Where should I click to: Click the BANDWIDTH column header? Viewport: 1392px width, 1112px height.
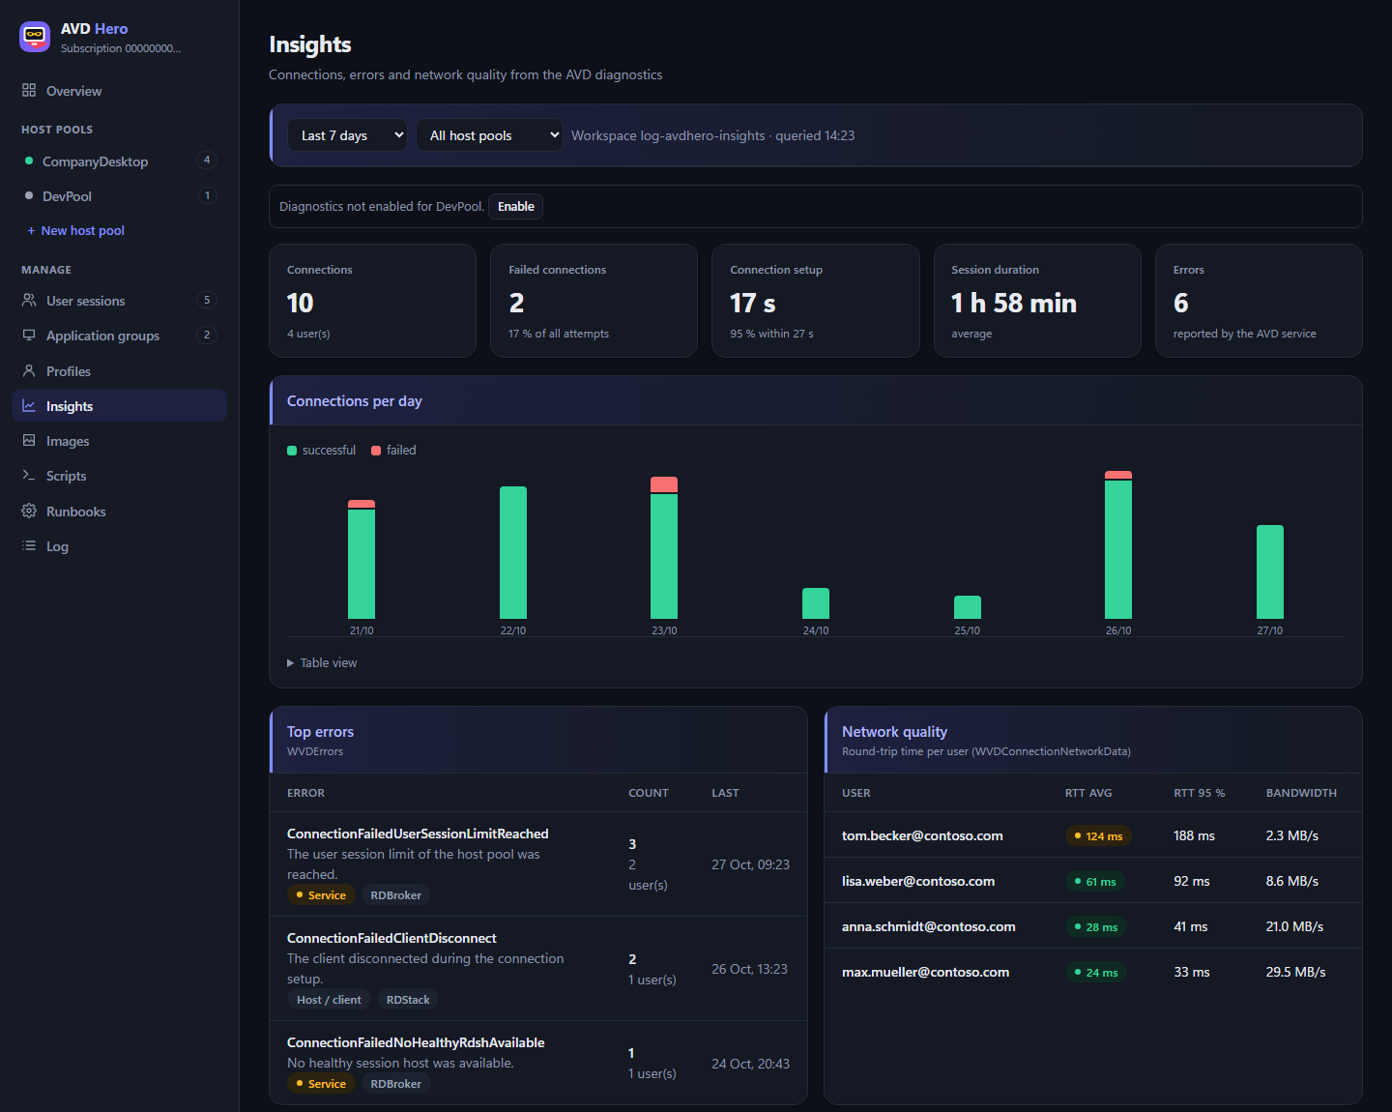click(1301, 793)
